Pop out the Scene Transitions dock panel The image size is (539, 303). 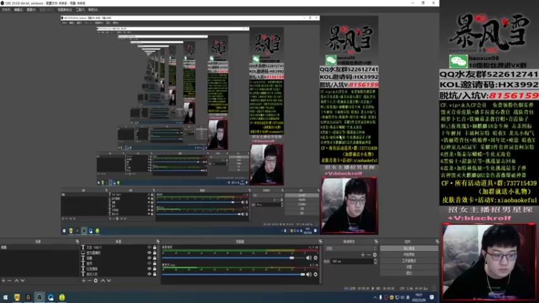click(376, 242)
